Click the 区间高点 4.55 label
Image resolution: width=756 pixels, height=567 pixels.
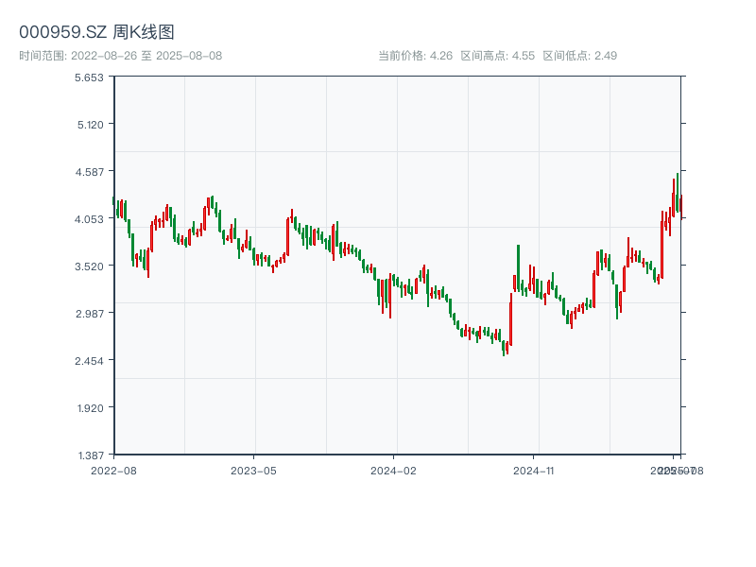point(498,56)
